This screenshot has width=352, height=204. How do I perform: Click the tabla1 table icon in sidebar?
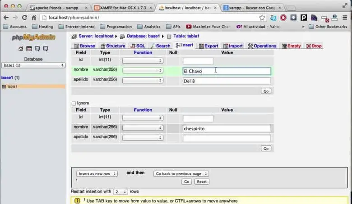click(4, 86)
